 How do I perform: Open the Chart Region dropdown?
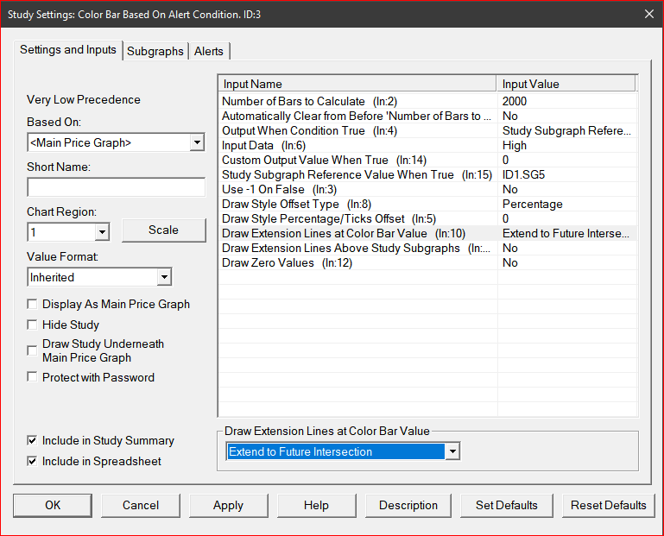coord(102,232)
